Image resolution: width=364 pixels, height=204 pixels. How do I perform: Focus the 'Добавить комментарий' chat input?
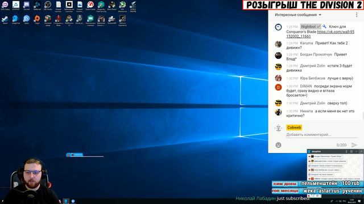coord(322,135)
